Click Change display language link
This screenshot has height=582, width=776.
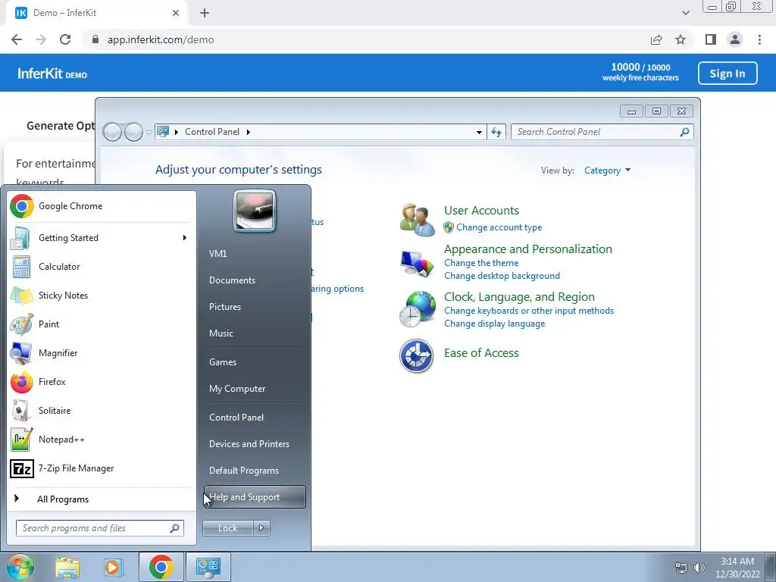coord(494,324)
